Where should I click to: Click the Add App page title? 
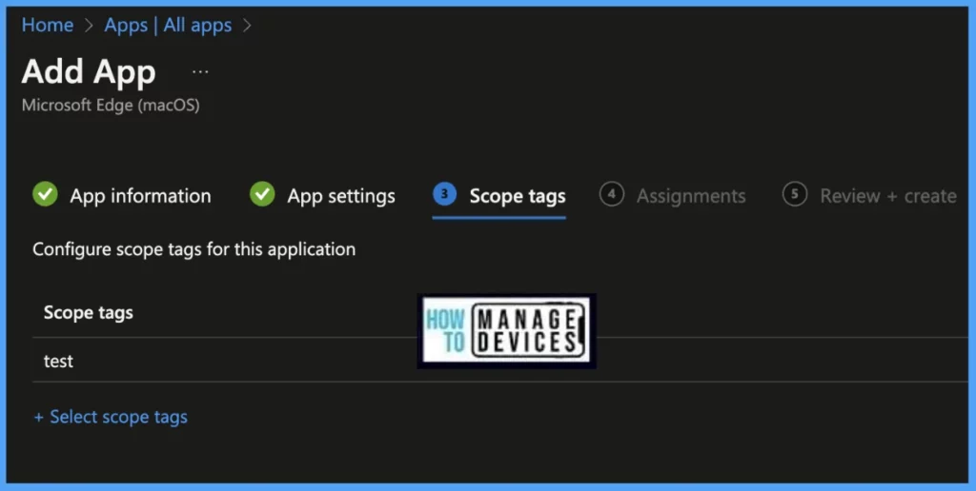click(89, 72)
